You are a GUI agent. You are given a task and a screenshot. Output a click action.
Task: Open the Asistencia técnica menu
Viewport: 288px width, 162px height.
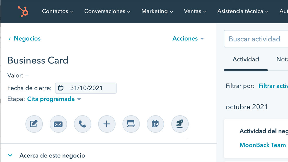[x=243, y=11]
